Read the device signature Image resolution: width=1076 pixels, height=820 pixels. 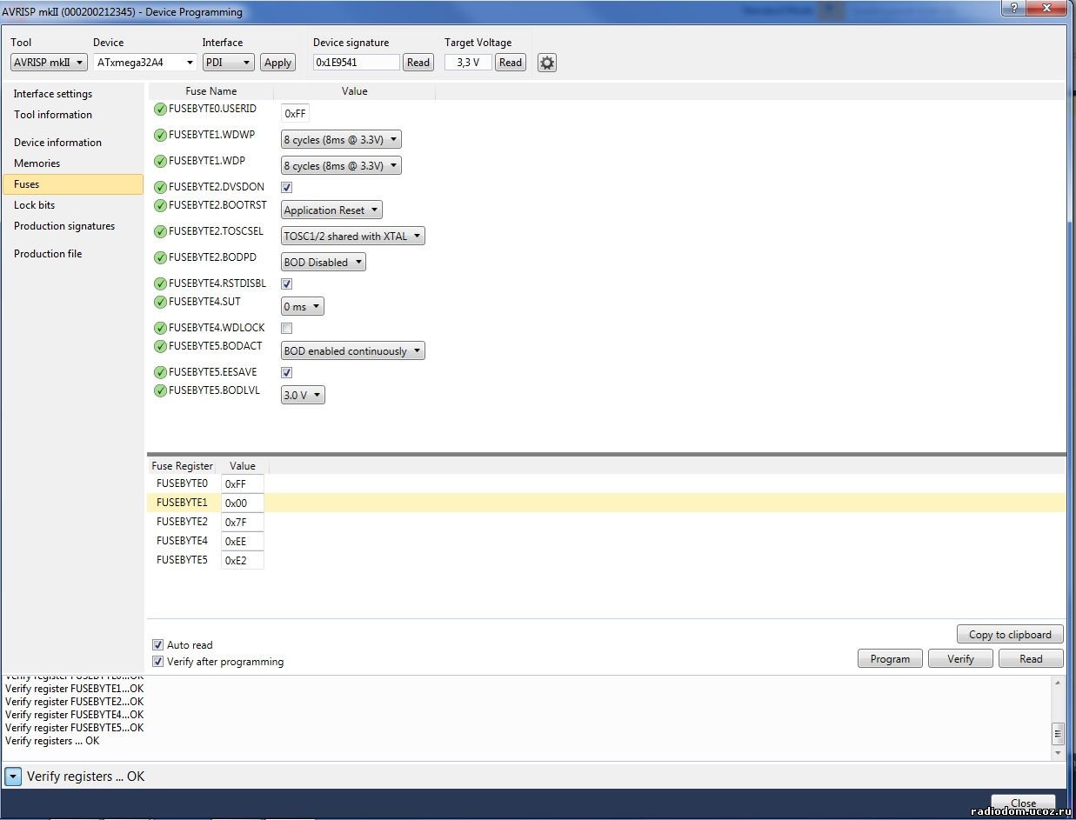coord(418,63)
